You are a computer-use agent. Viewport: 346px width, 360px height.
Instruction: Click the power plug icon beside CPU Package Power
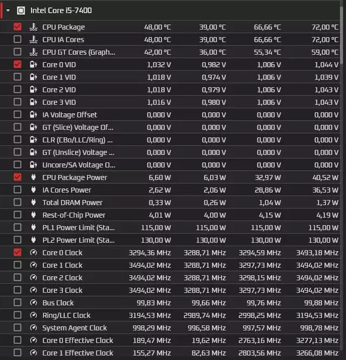point(34,177)
